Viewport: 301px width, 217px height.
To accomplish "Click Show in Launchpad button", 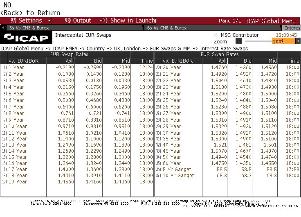I will 130,20.
